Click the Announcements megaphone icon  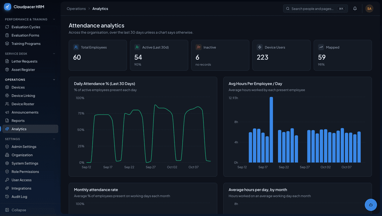7,112
